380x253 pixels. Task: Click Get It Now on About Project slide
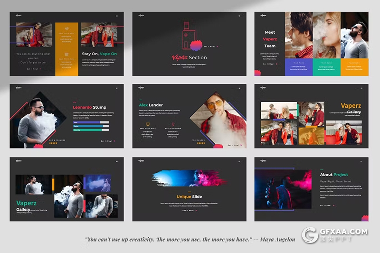pyautogui.click(x=327, y=205)
